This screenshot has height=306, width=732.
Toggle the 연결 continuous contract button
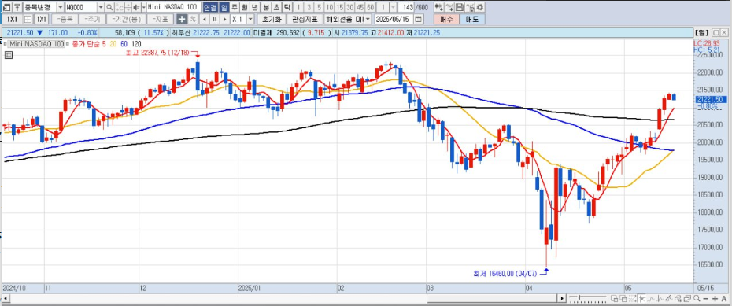(x=209, y=7)
